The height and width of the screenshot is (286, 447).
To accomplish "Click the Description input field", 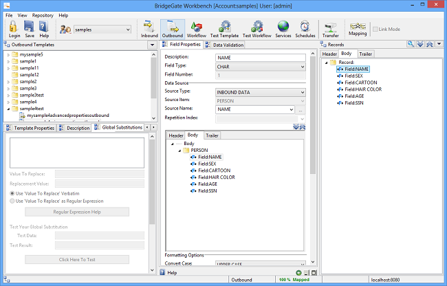I will [261, 58].
